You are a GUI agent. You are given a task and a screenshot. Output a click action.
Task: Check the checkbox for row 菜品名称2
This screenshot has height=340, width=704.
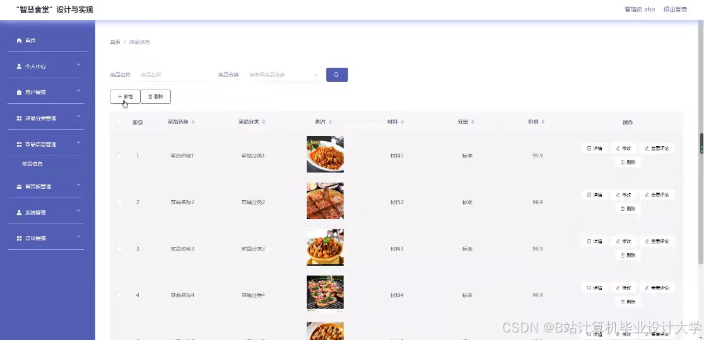click(119, 202)
